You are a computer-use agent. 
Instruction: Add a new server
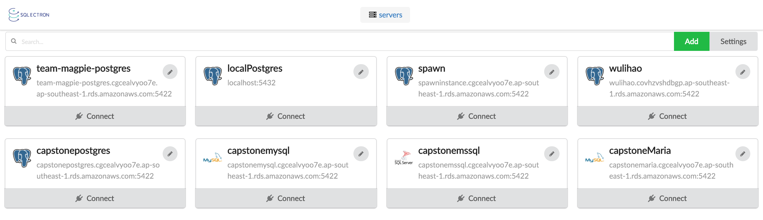(691, 42)
